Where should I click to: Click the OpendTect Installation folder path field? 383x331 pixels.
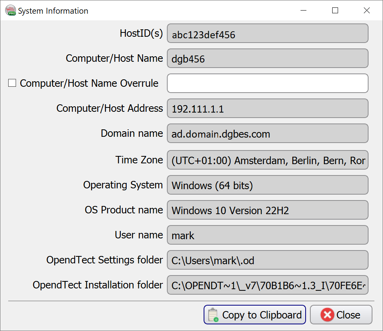click(x=268, y=285)
